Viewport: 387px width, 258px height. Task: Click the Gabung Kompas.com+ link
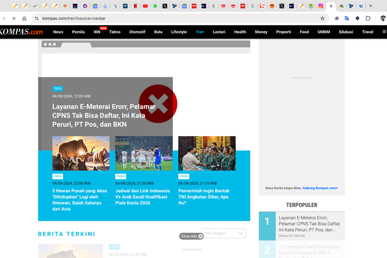[x=320, y=188]
